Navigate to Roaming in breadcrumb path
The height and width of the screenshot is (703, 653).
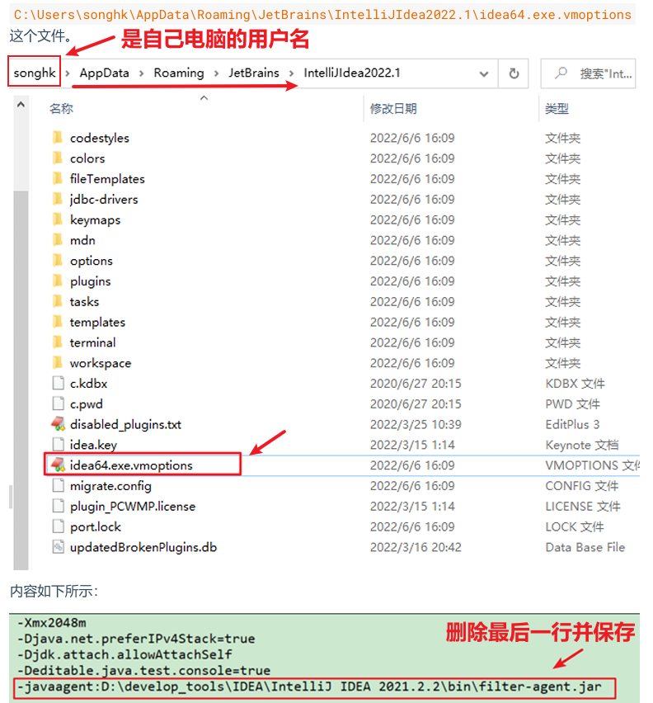178,73
